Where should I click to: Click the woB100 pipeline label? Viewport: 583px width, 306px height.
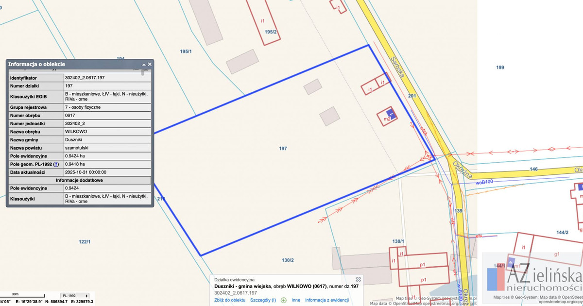[x=484, y=182]
